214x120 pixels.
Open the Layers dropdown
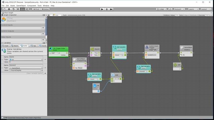tap(193, 9)
